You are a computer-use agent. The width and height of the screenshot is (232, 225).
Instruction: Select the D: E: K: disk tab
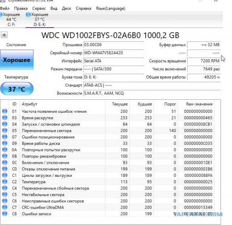click(x=40, y=20)
